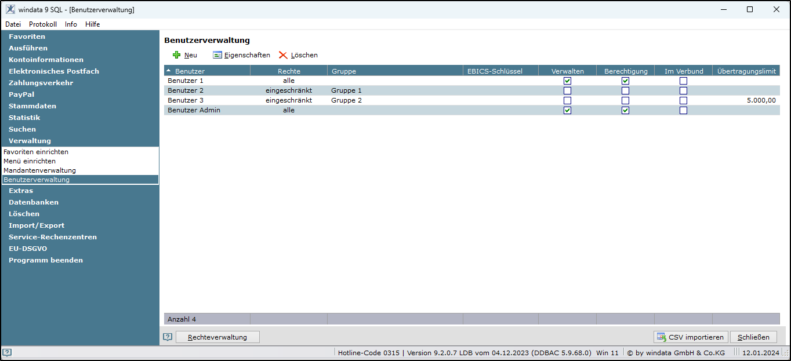Select Mandantenverwaltung in the sidebar
791x361 pixels.
(x=39, y=170)
